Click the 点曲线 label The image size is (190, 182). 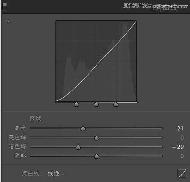tap(30, 174)
